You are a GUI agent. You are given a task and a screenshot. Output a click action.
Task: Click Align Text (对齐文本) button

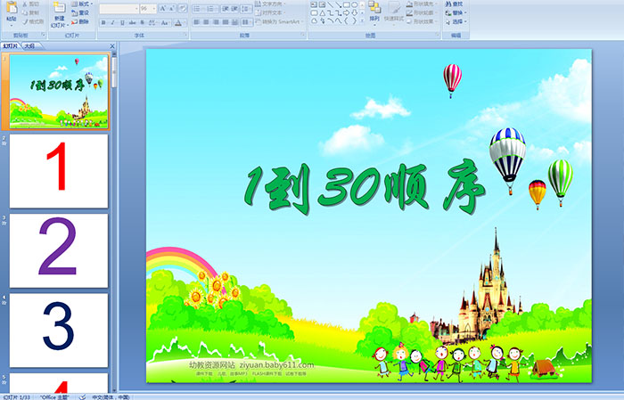270,12
